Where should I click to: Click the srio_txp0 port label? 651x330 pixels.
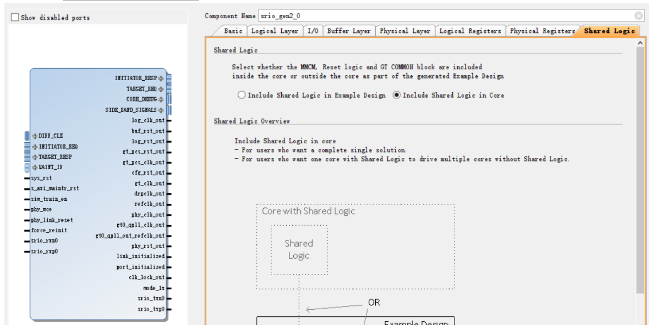[x=151, y=309]
